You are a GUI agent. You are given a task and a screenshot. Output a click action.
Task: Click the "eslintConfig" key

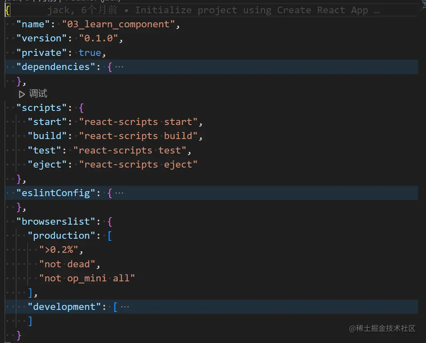[56, 193]
